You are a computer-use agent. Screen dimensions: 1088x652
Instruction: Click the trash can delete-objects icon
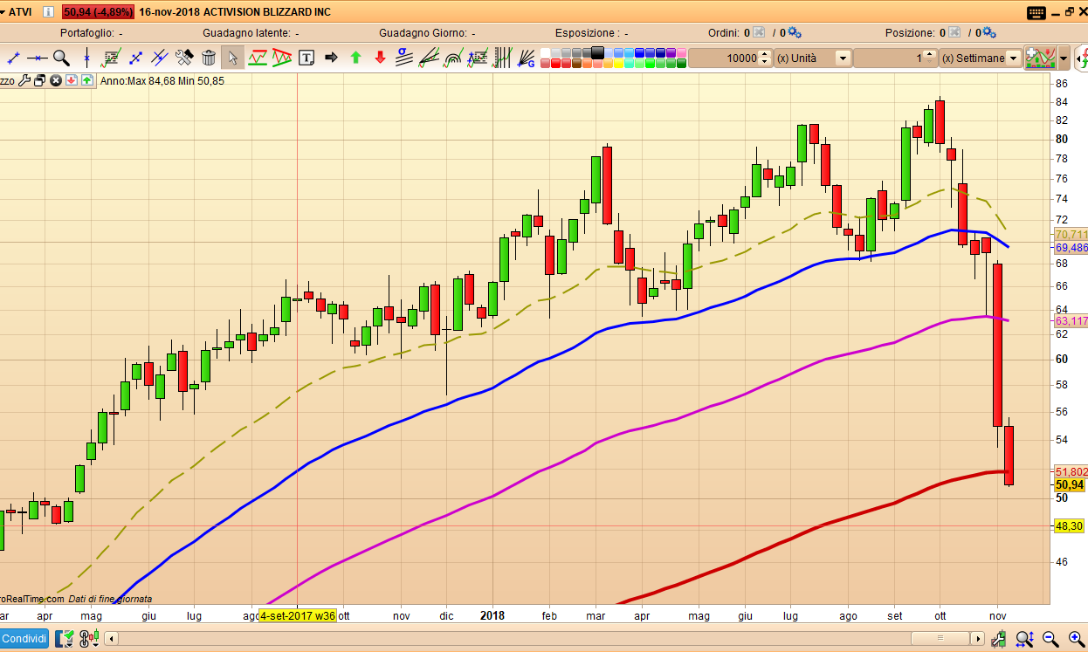[209, 58]
